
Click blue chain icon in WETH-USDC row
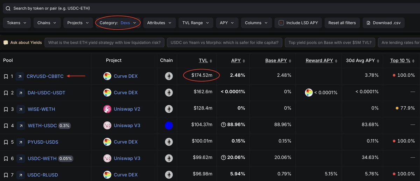point(169,126)
